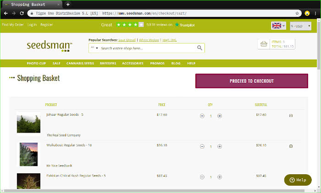Click the seedsman logo

[50, 46]
